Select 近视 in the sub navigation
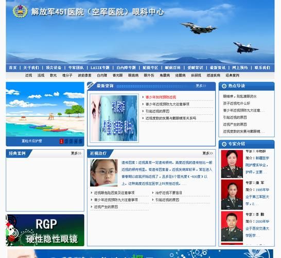 click(x=28, y=75)
